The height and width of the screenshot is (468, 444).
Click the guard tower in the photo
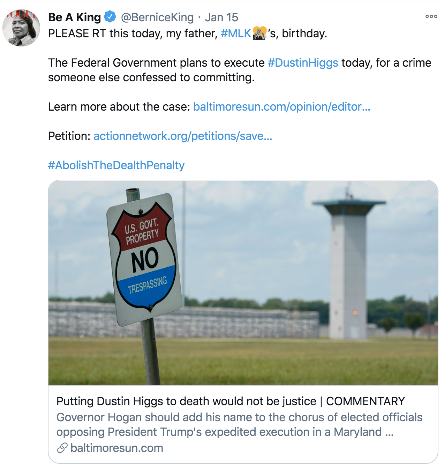[x=349, y=265]
